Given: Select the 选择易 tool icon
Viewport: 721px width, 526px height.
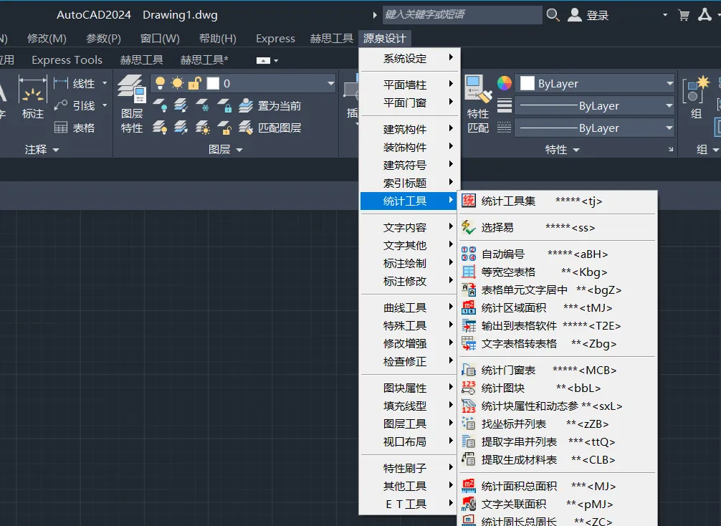Looking at the screenshot, I should point(468,227).
